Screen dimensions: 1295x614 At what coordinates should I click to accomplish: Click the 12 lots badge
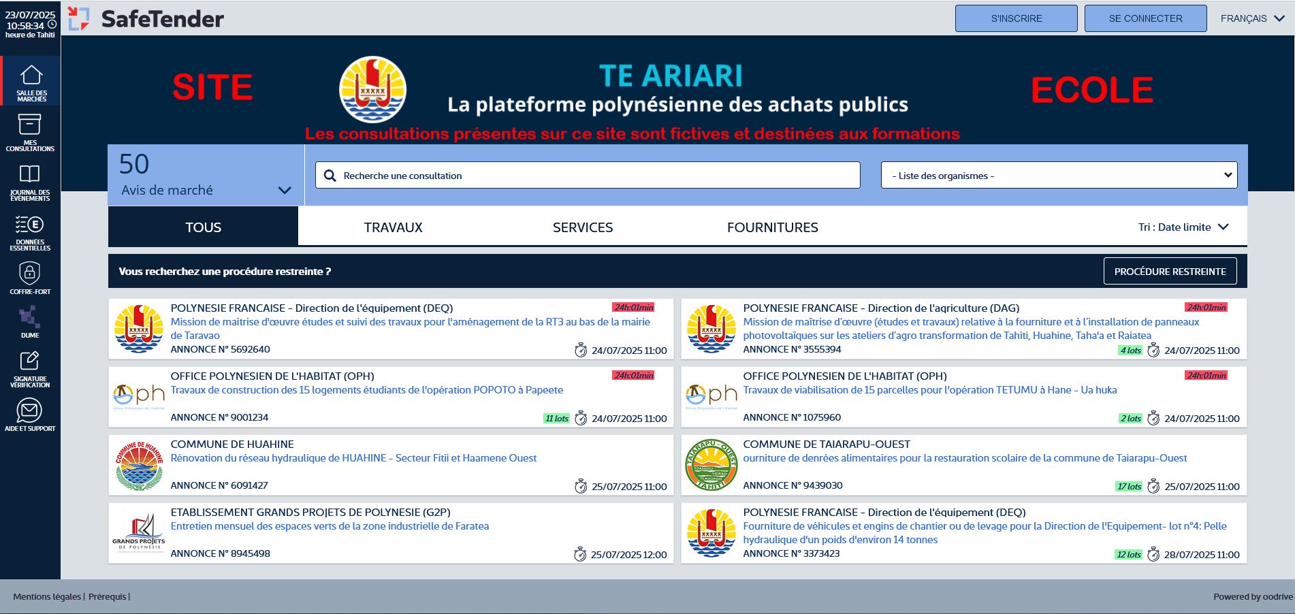1129,555
